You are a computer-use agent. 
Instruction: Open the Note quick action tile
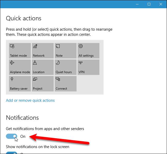click(x=66, y=50)
